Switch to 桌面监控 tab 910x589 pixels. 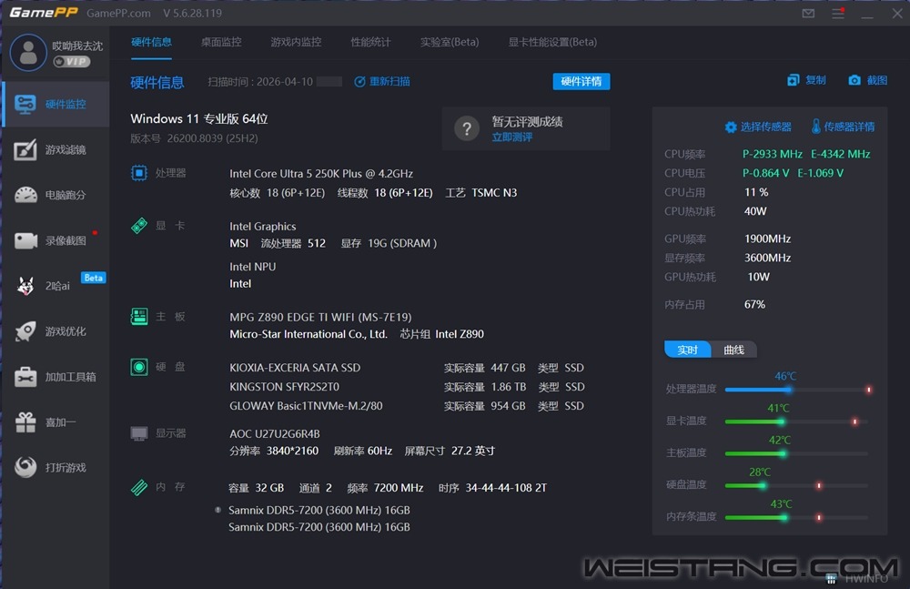221,42
